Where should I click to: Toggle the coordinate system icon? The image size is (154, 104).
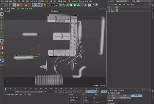coord(45,5)
